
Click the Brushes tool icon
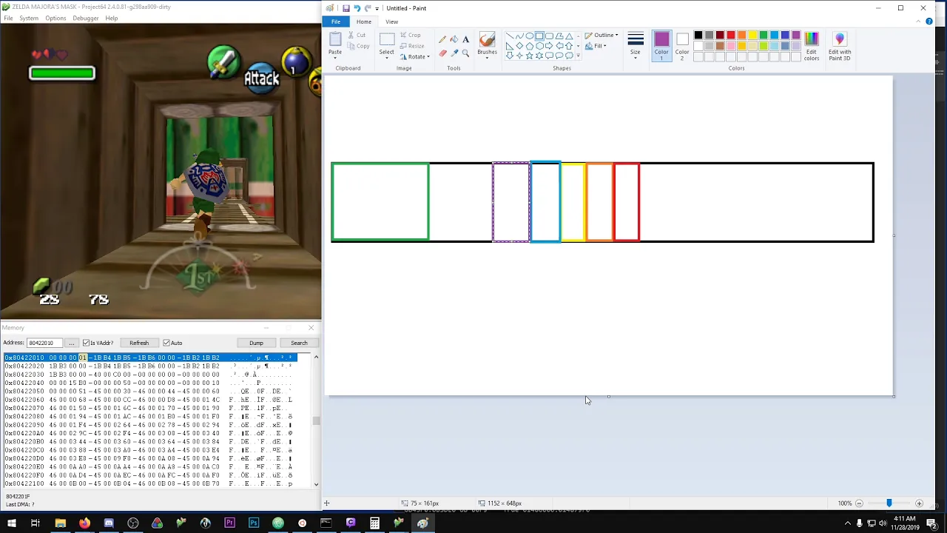(487, 40)
